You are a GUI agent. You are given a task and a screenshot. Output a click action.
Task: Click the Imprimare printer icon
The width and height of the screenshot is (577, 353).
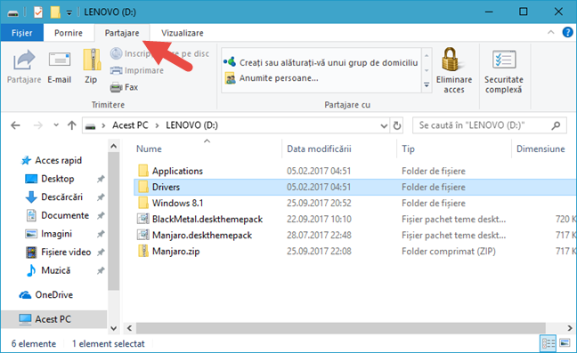(117, 70)
